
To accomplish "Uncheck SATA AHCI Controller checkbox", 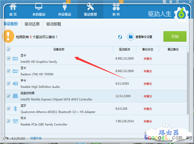I will click(9, 96).
